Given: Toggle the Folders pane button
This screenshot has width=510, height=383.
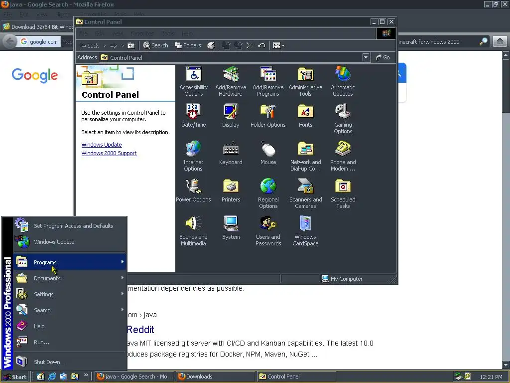Looking at the screenshot, I should point(188,45).
